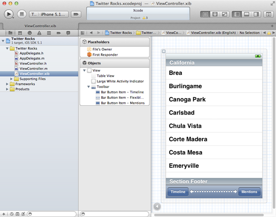
Task: Switch to the Version editor
Action: point(224,14)
